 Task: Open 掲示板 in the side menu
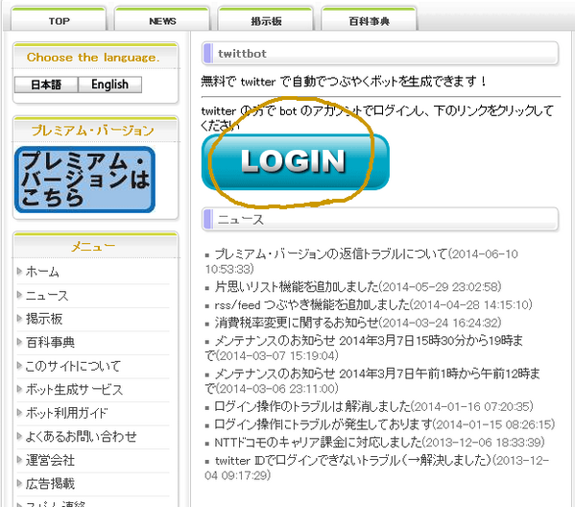44,319
